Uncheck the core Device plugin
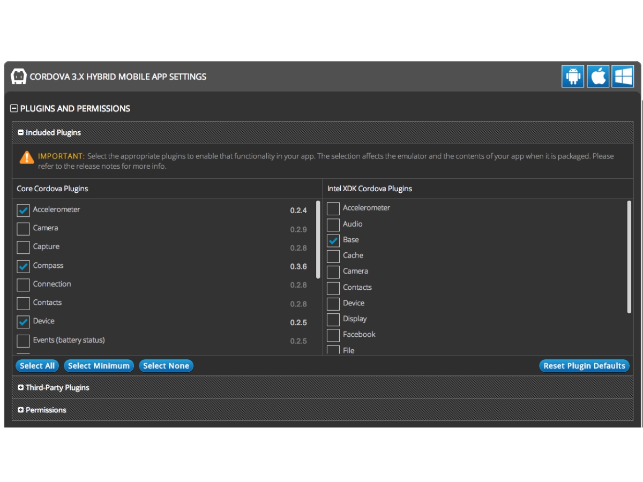Viewport: 643px width, 482px height. [24, 322]
